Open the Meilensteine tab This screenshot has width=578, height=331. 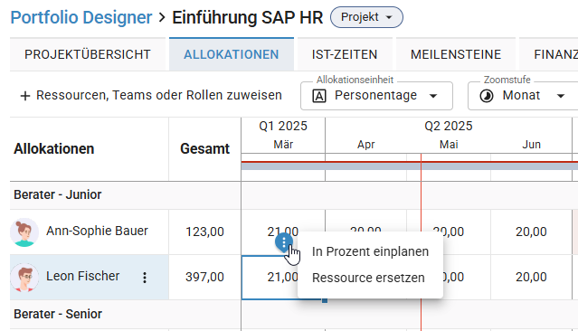pos(456,54)
